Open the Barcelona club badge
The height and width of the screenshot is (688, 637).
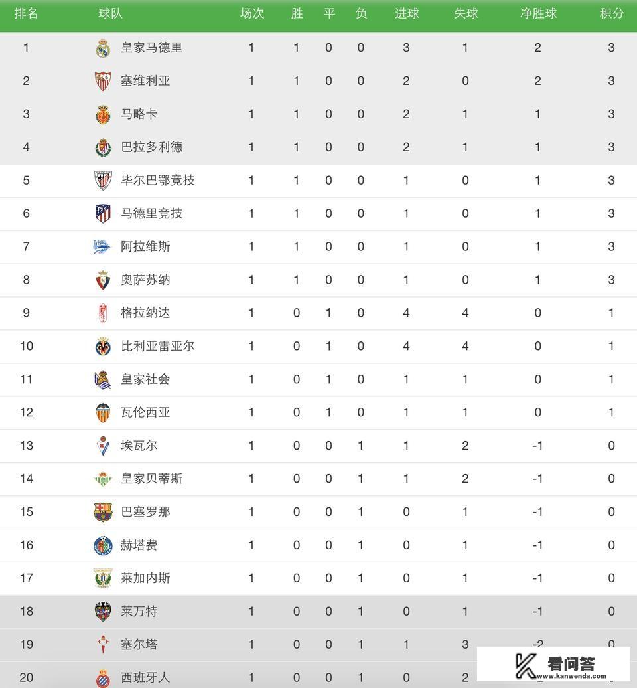tap(103, 512)
